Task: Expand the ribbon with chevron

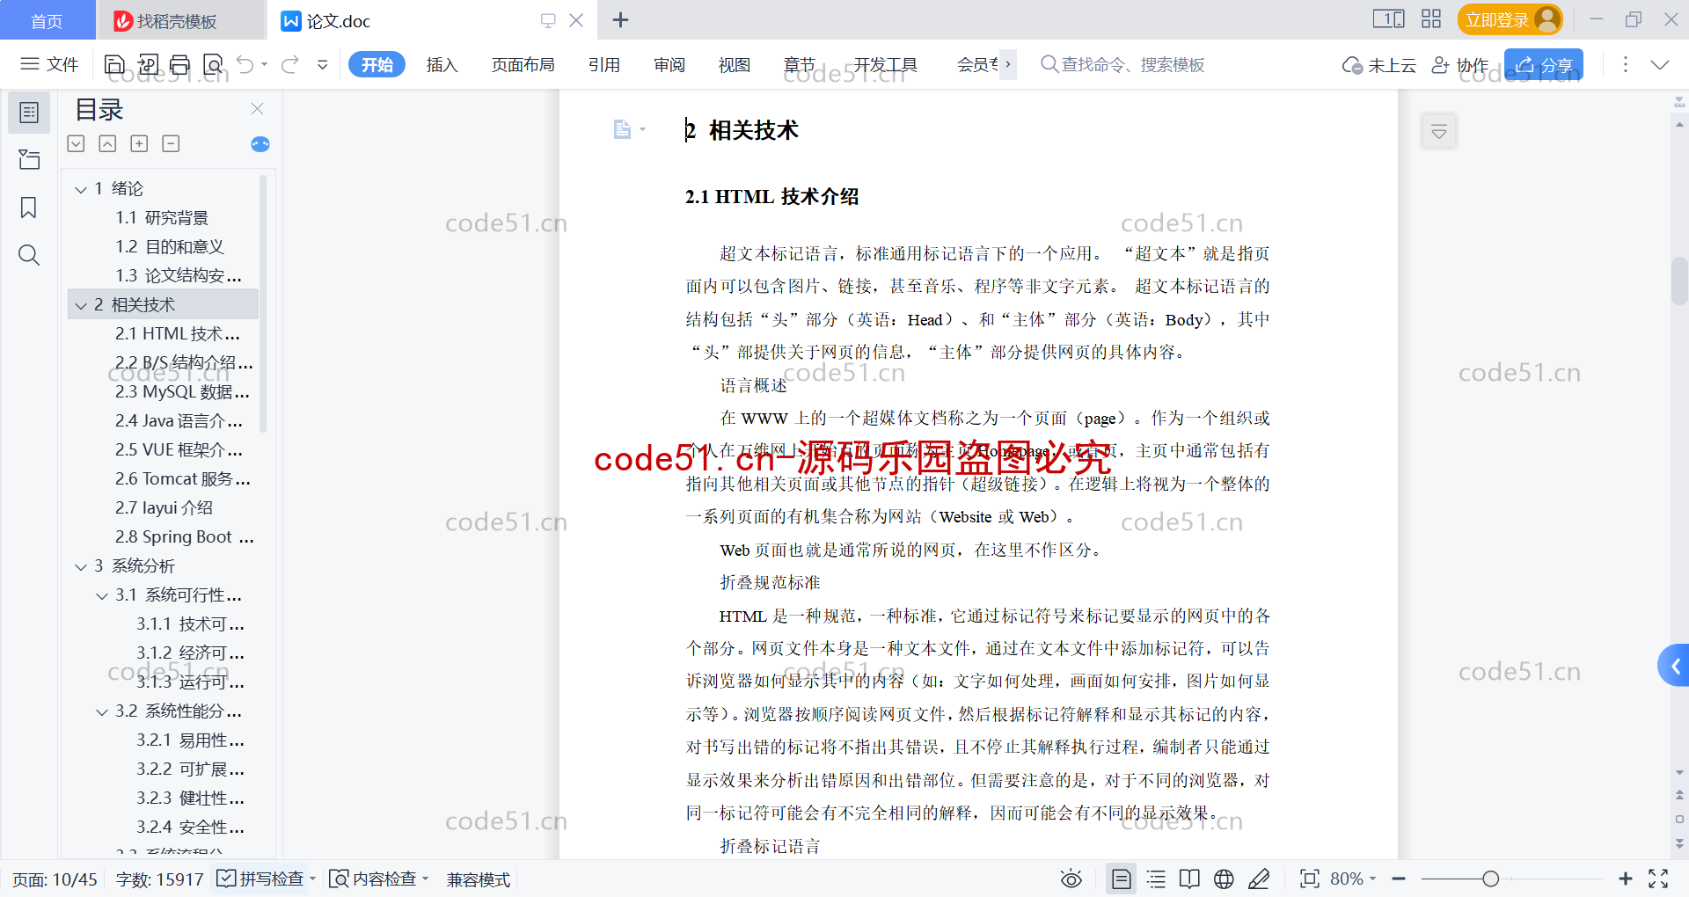Action: 1660,64
